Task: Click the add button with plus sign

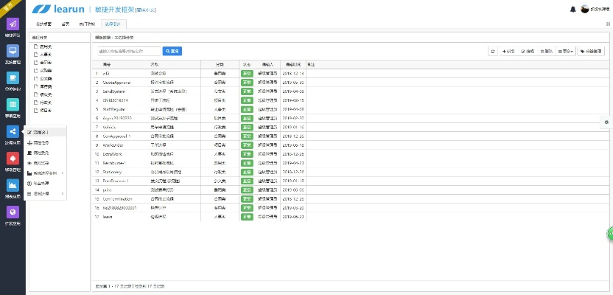Action: pyautogui.click(x=508, y=52)
